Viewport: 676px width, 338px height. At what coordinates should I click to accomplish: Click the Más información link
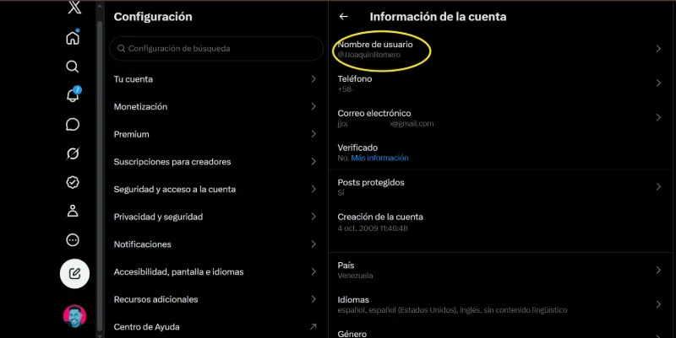pos(379,158)
